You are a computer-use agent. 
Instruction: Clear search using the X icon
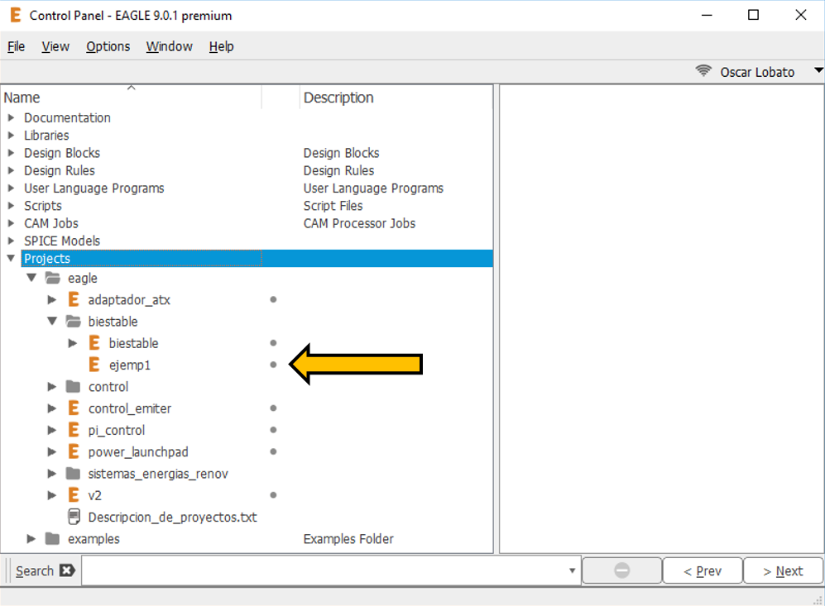67,570
